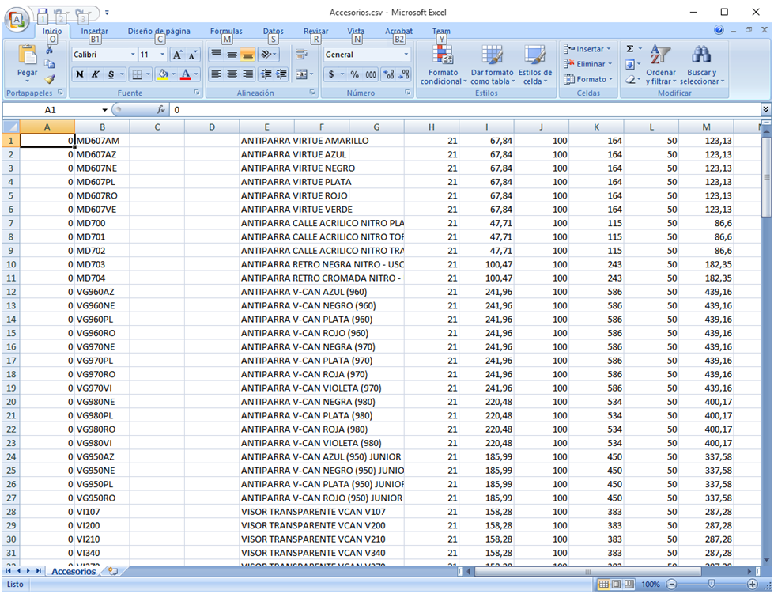Viewport: 774px width, 594px height.
Task: Apply thousands separator style (000)
Action: pyautogui.click(x=371, y=74)
